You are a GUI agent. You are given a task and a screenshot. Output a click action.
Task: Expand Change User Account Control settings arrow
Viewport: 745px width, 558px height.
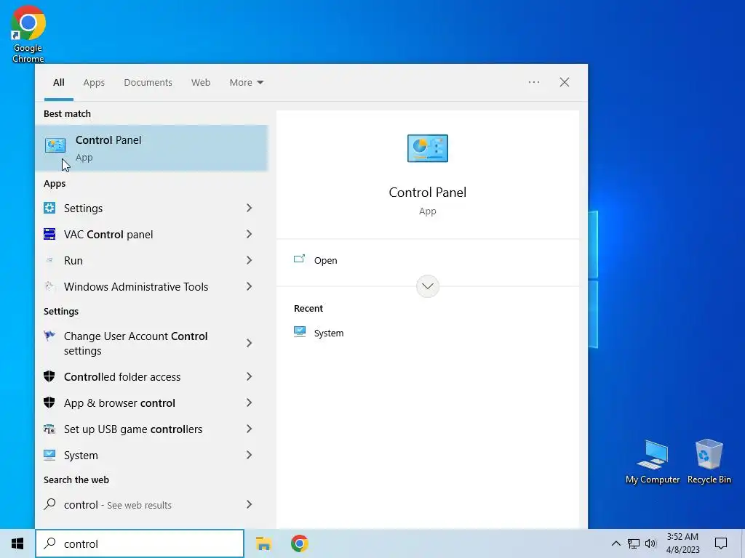[249, 343]
